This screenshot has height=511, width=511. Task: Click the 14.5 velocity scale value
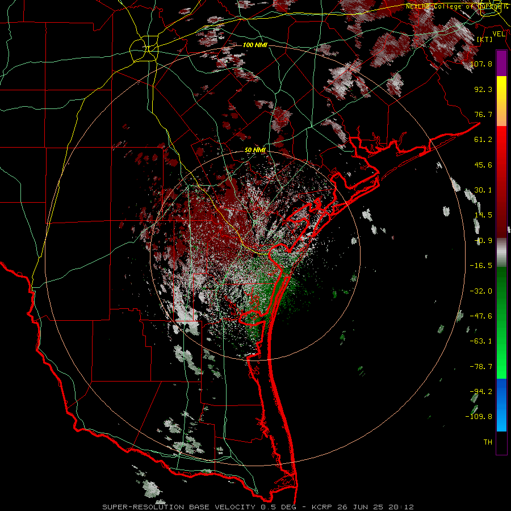(x=483, y=215)
